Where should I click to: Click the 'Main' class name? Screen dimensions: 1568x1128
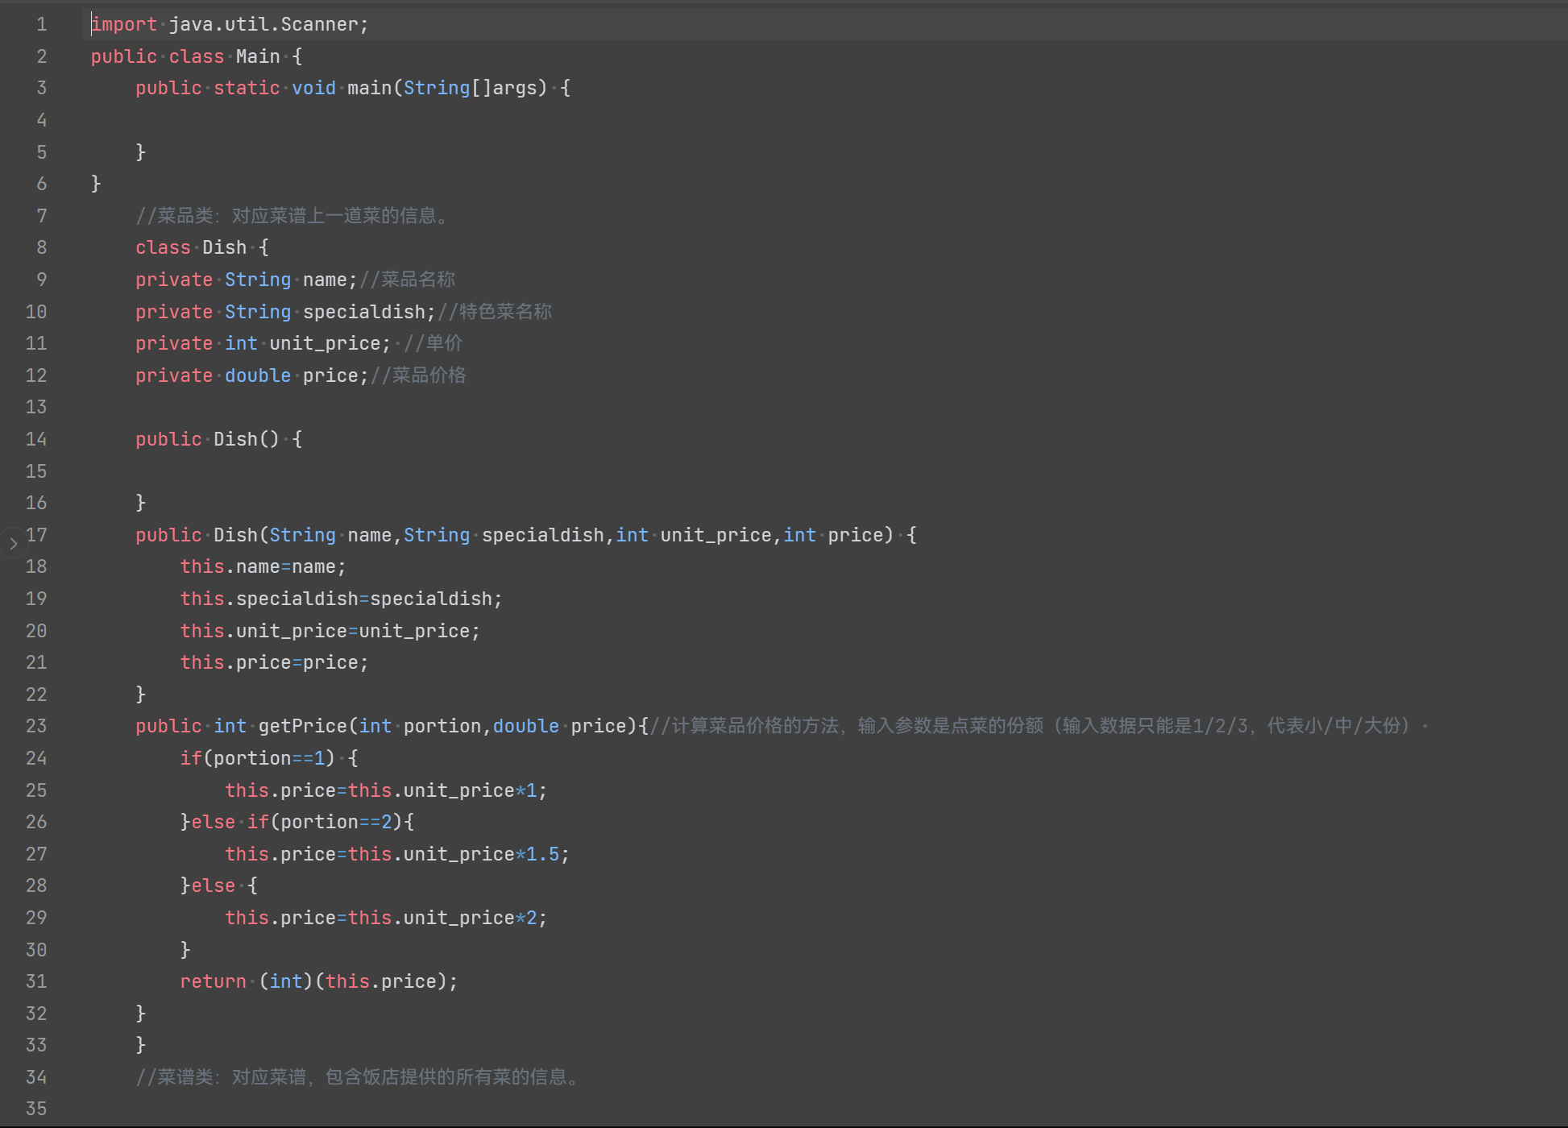pyautogui.click(x=258, y=56)
